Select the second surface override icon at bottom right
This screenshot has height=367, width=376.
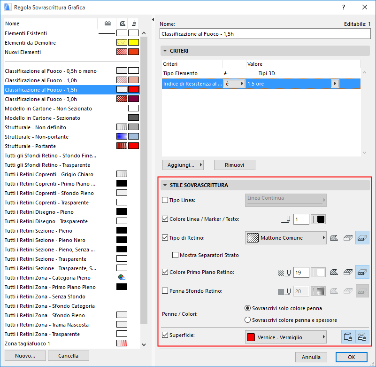[x=361, y=337]
